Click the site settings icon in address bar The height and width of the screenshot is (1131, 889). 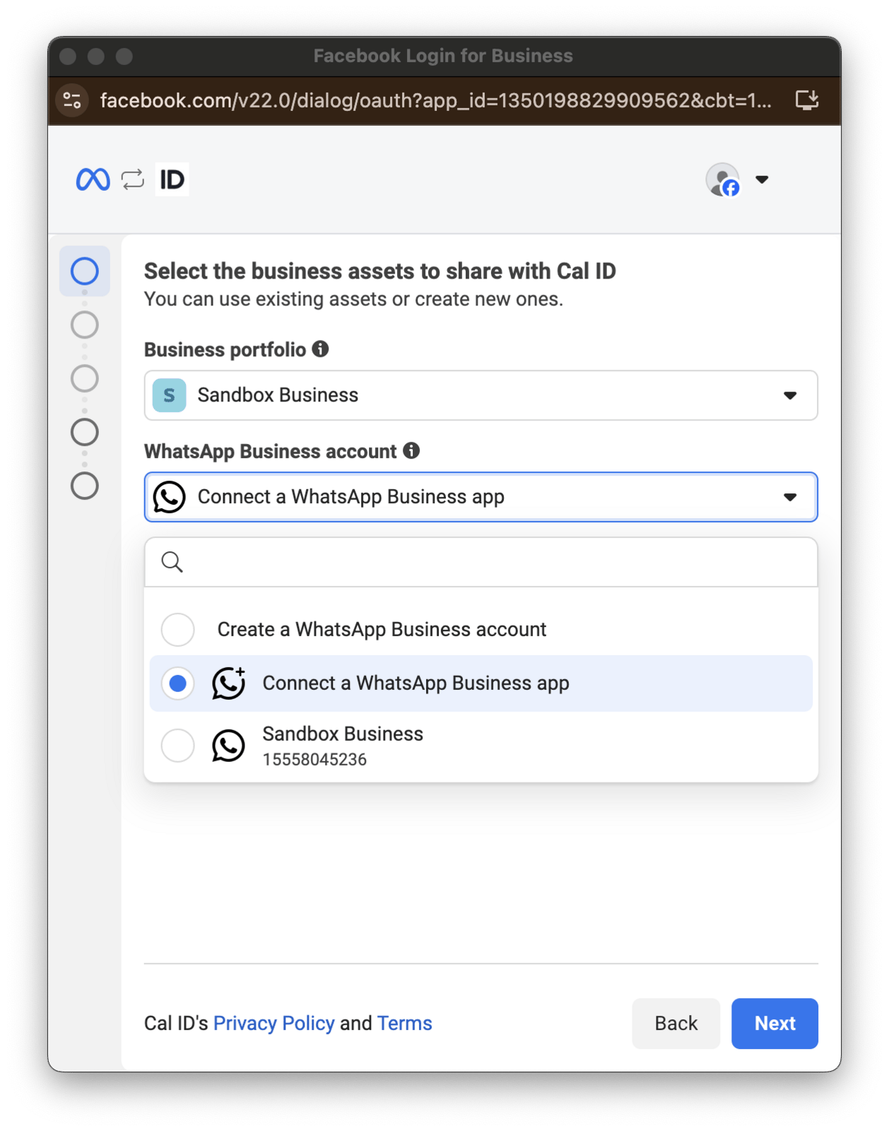(x=72, y=100)
